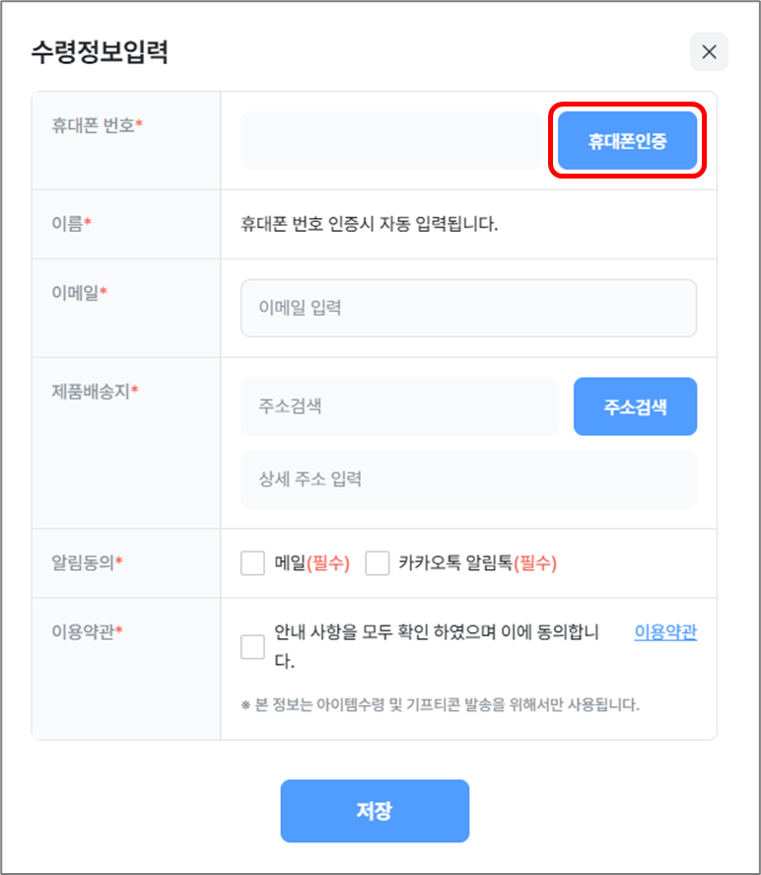761x875 pixels.
Task: Click the 상세 주소 입력 field
Action: 468,479
